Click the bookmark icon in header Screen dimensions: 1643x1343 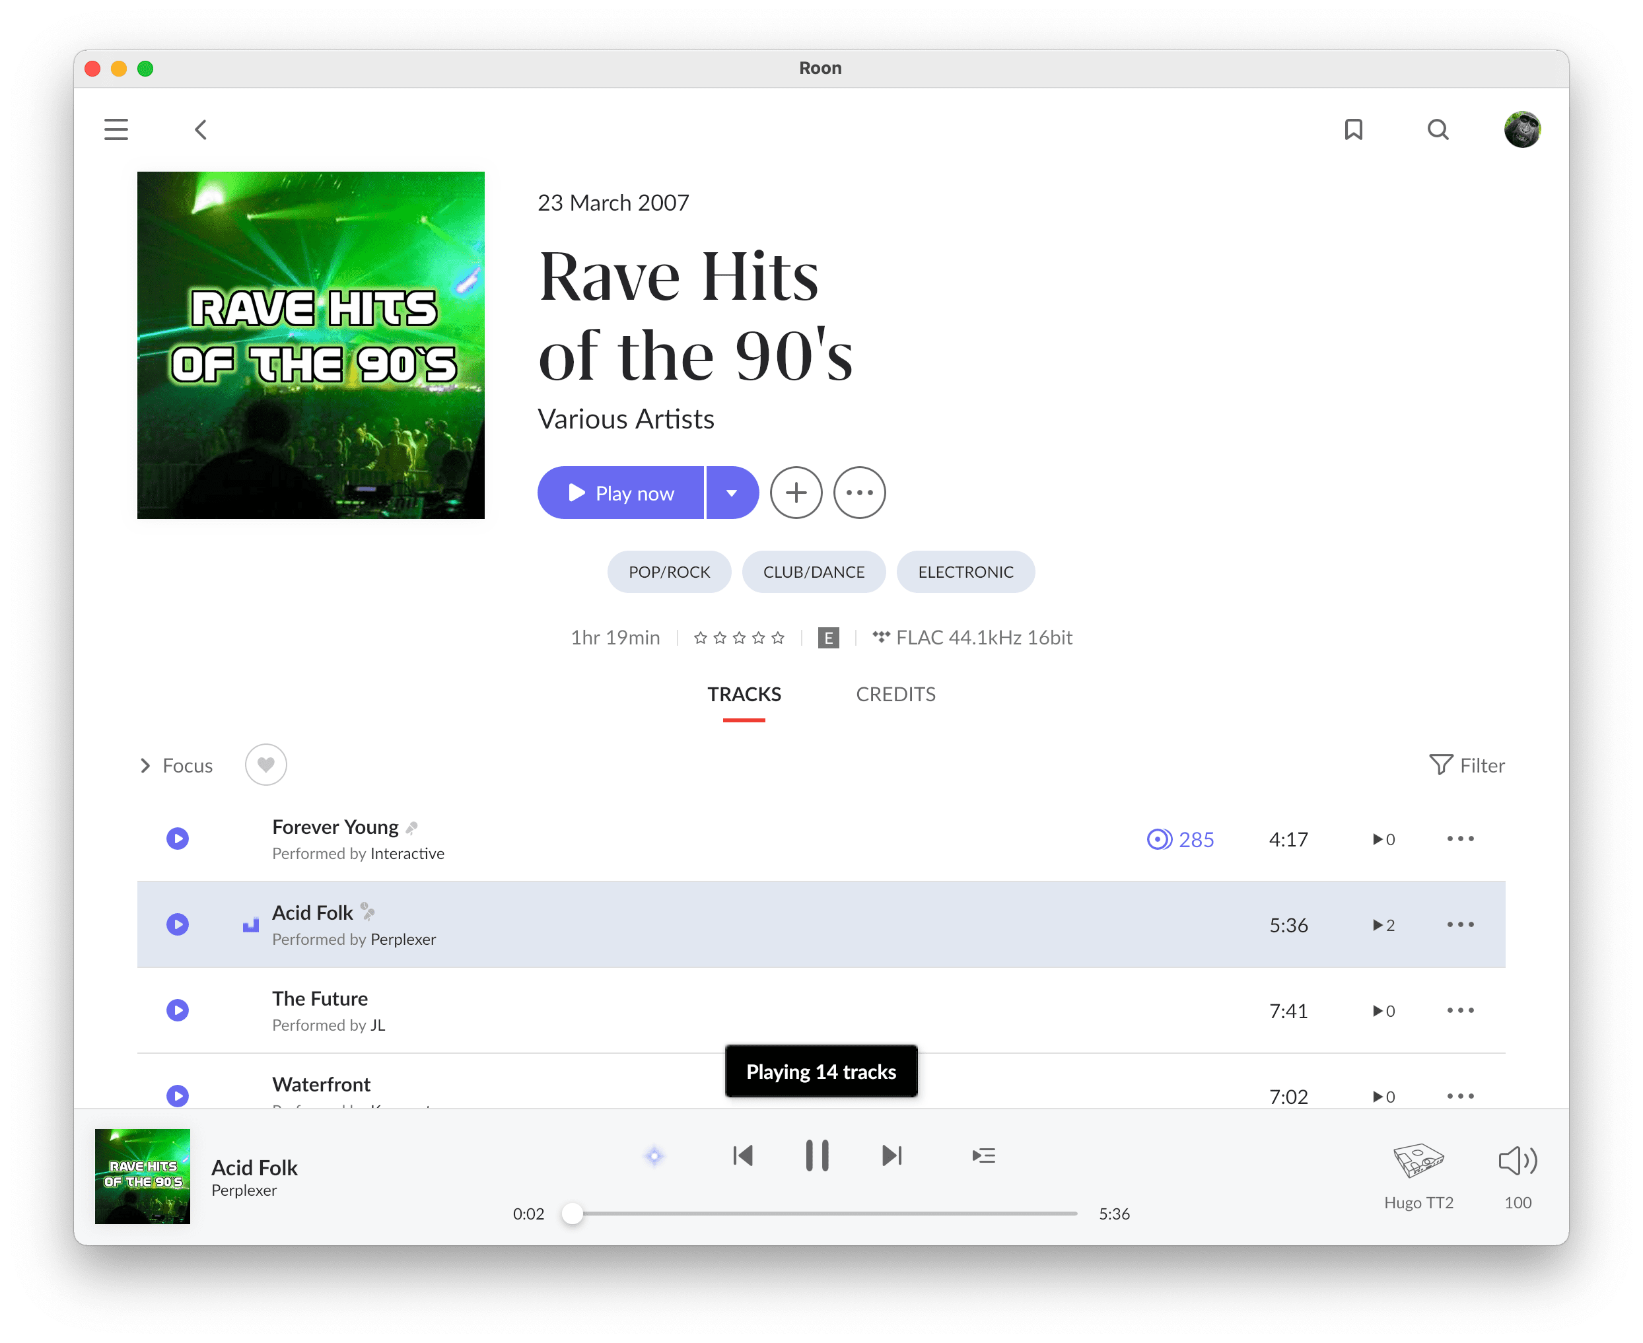tap(1353, 129)
